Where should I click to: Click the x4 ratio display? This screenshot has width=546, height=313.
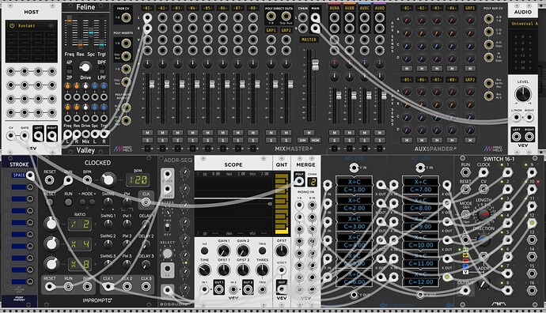click(x=80, y=244)
